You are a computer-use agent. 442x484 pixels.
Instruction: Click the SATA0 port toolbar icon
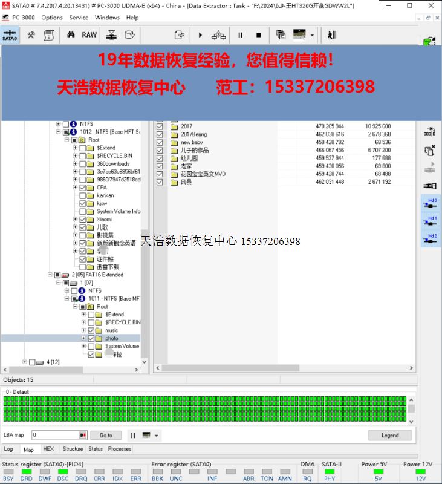pos(10,35)
